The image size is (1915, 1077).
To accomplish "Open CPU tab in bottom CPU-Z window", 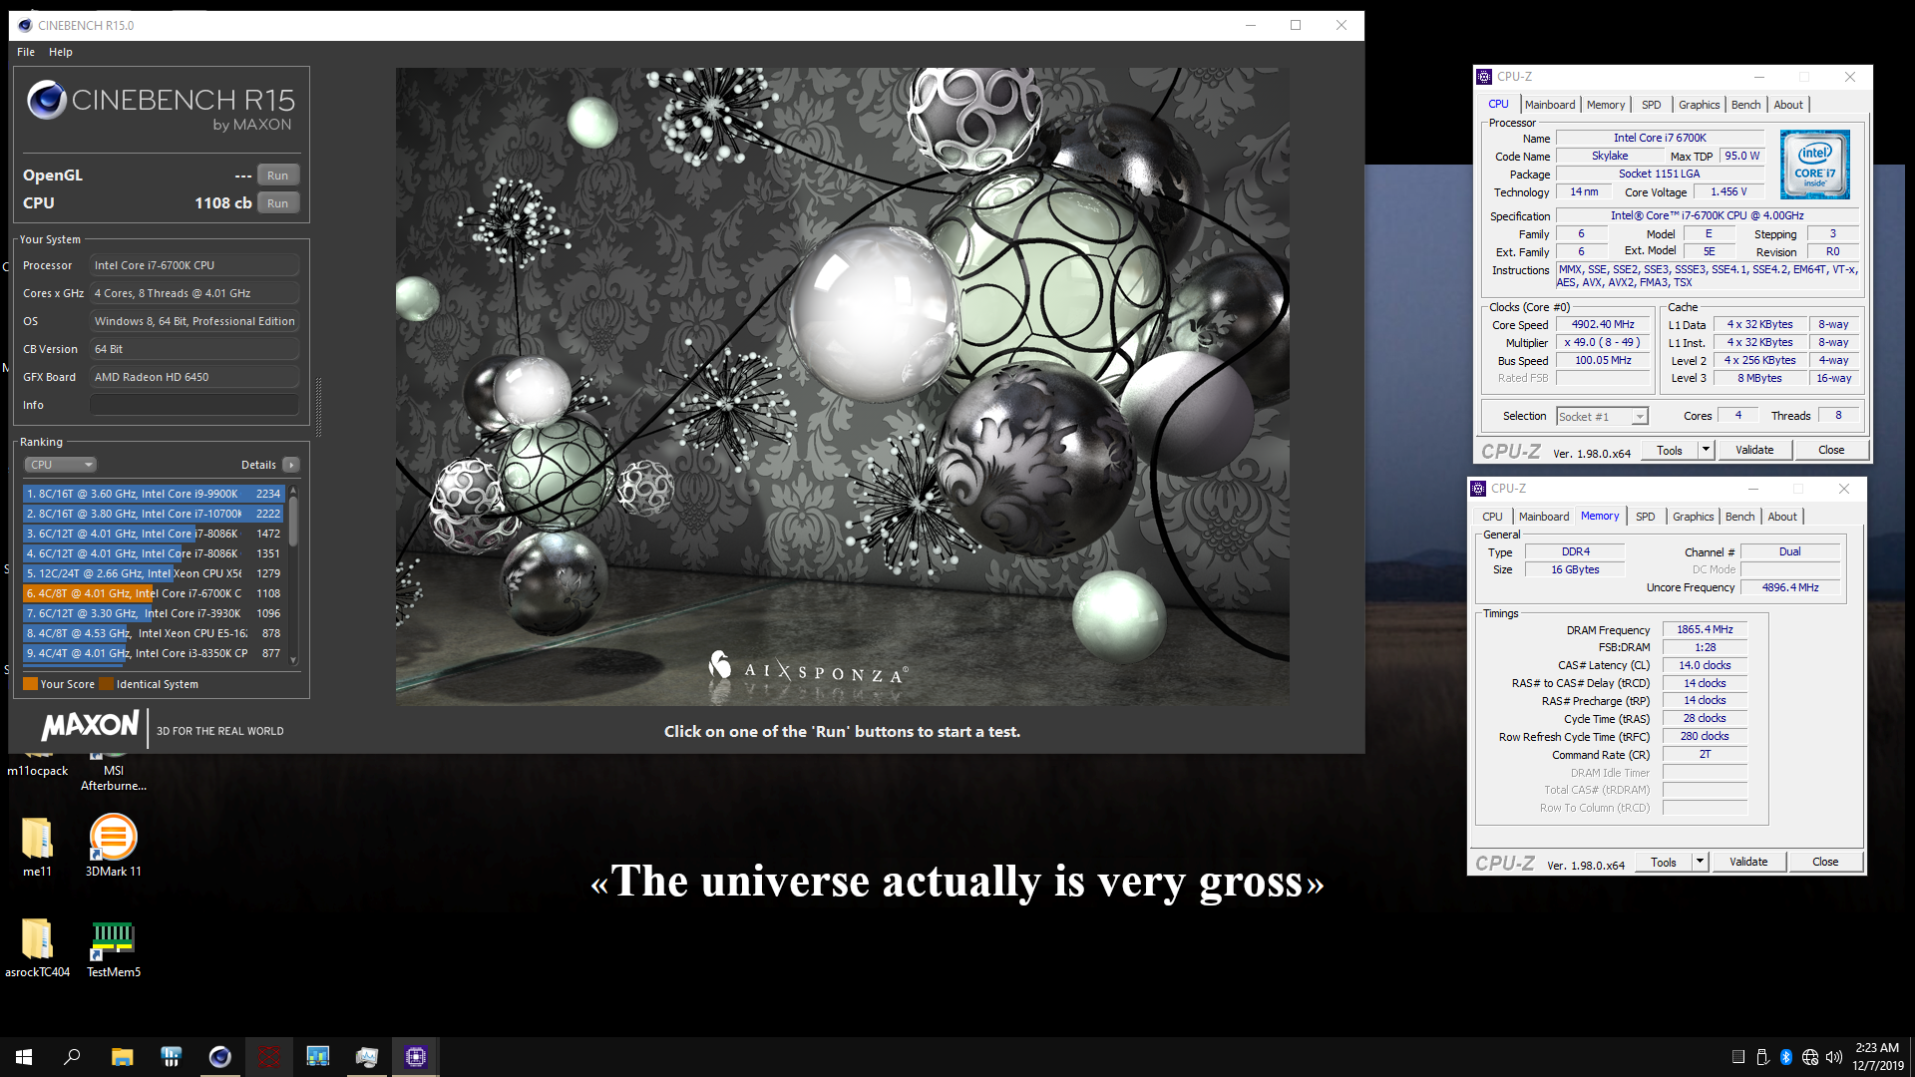I will click(1492, 517).
